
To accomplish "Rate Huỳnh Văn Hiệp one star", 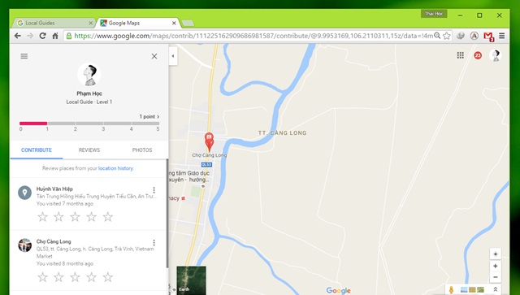I will [x=42, y=217].
